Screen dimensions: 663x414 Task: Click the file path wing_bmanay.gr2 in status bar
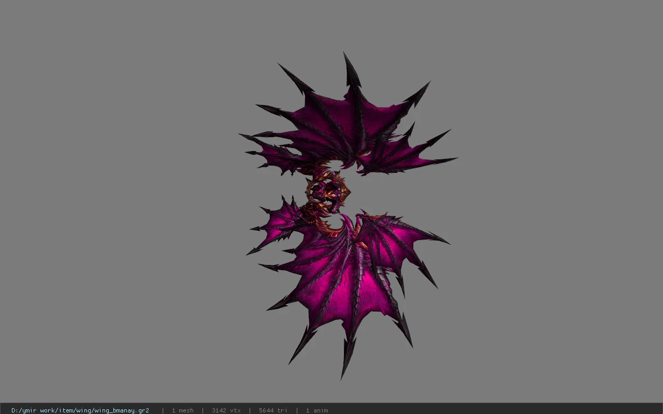(80, 410)
